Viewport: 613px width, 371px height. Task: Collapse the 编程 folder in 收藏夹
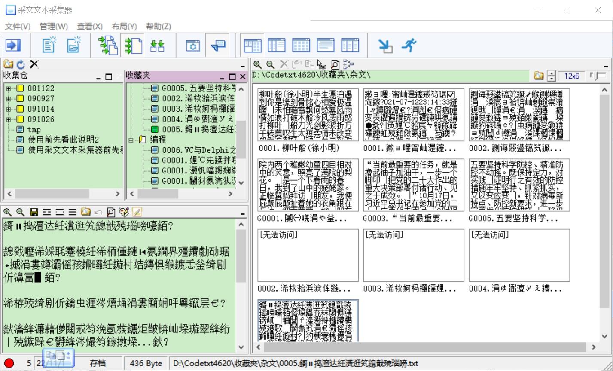131,140
